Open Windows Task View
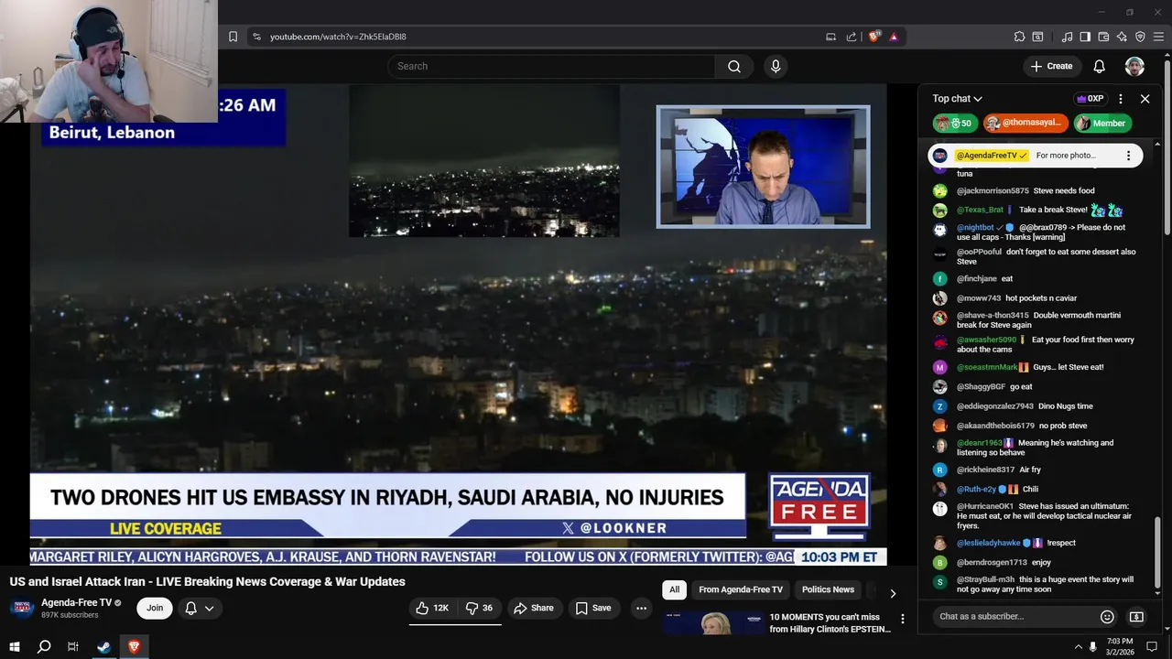The height and width of the screenshot is (659, 1172). click(73, 647)
